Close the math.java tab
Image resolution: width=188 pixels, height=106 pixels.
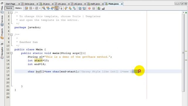[x=103, y=4]
